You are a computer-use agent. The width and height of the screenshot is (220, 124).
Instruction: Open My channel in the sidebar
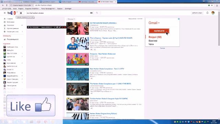tap(11, 22)
